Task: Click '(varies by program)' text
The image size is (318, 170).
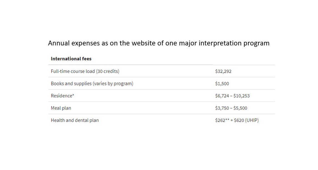Action: pos(113,84)
